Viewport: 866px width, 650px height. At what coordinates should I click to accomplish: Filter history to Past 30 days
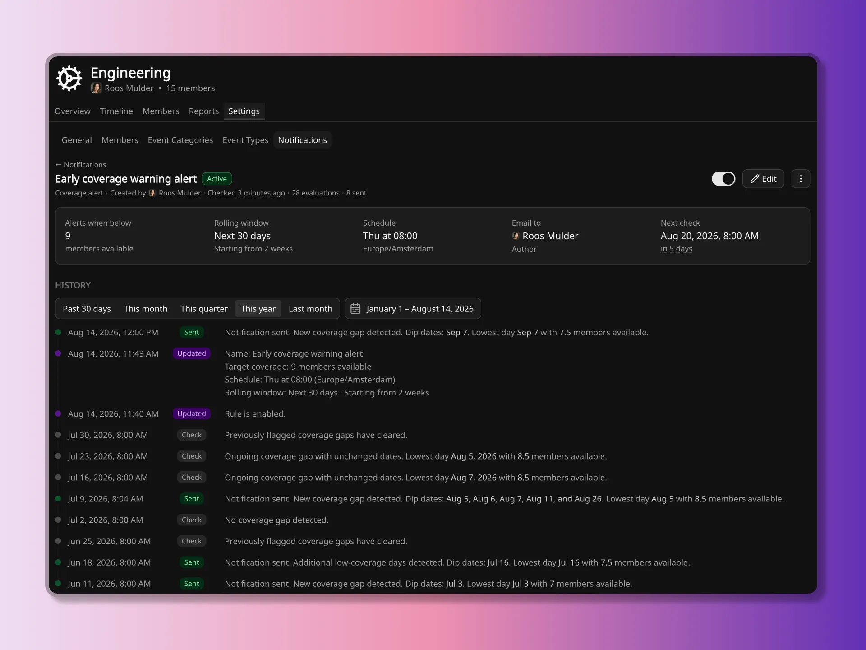87,309
